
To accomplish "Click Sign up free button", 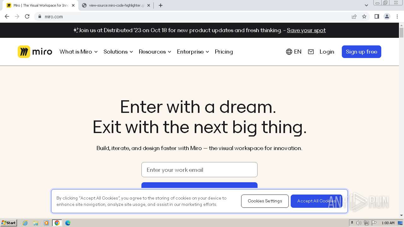I will click(x=361, y=52).
